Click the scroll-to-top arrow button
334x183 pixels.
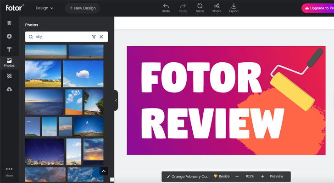[x=104, y=171]
